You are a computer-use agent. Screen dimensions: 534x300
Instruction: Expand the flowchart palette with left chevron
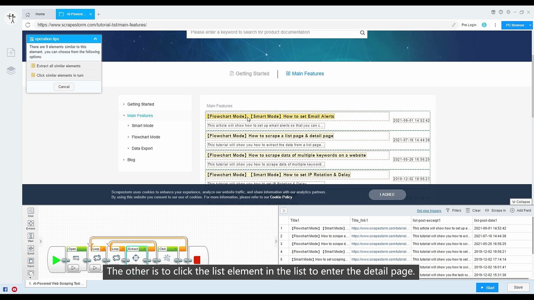[x=40, y=241]
